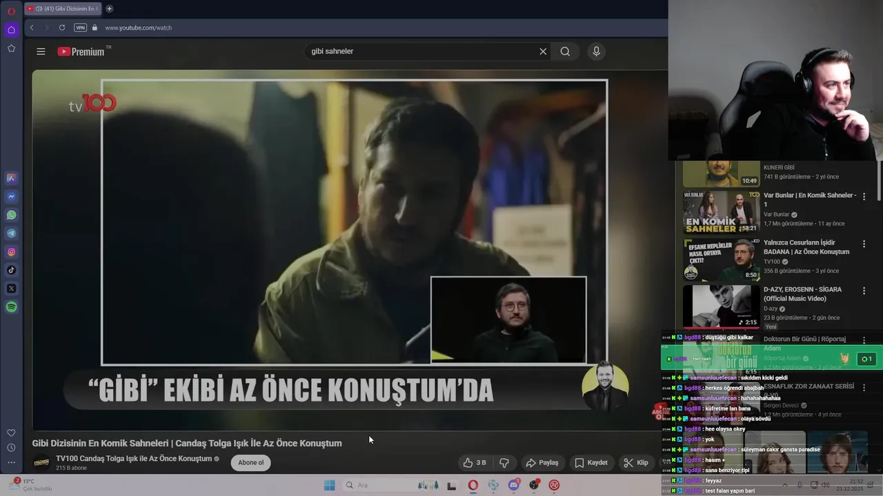The height and width of the screenshot is (496, 883).
Task: Open a new browser tab
Action: pyautogui.click(x=109, y=9)
